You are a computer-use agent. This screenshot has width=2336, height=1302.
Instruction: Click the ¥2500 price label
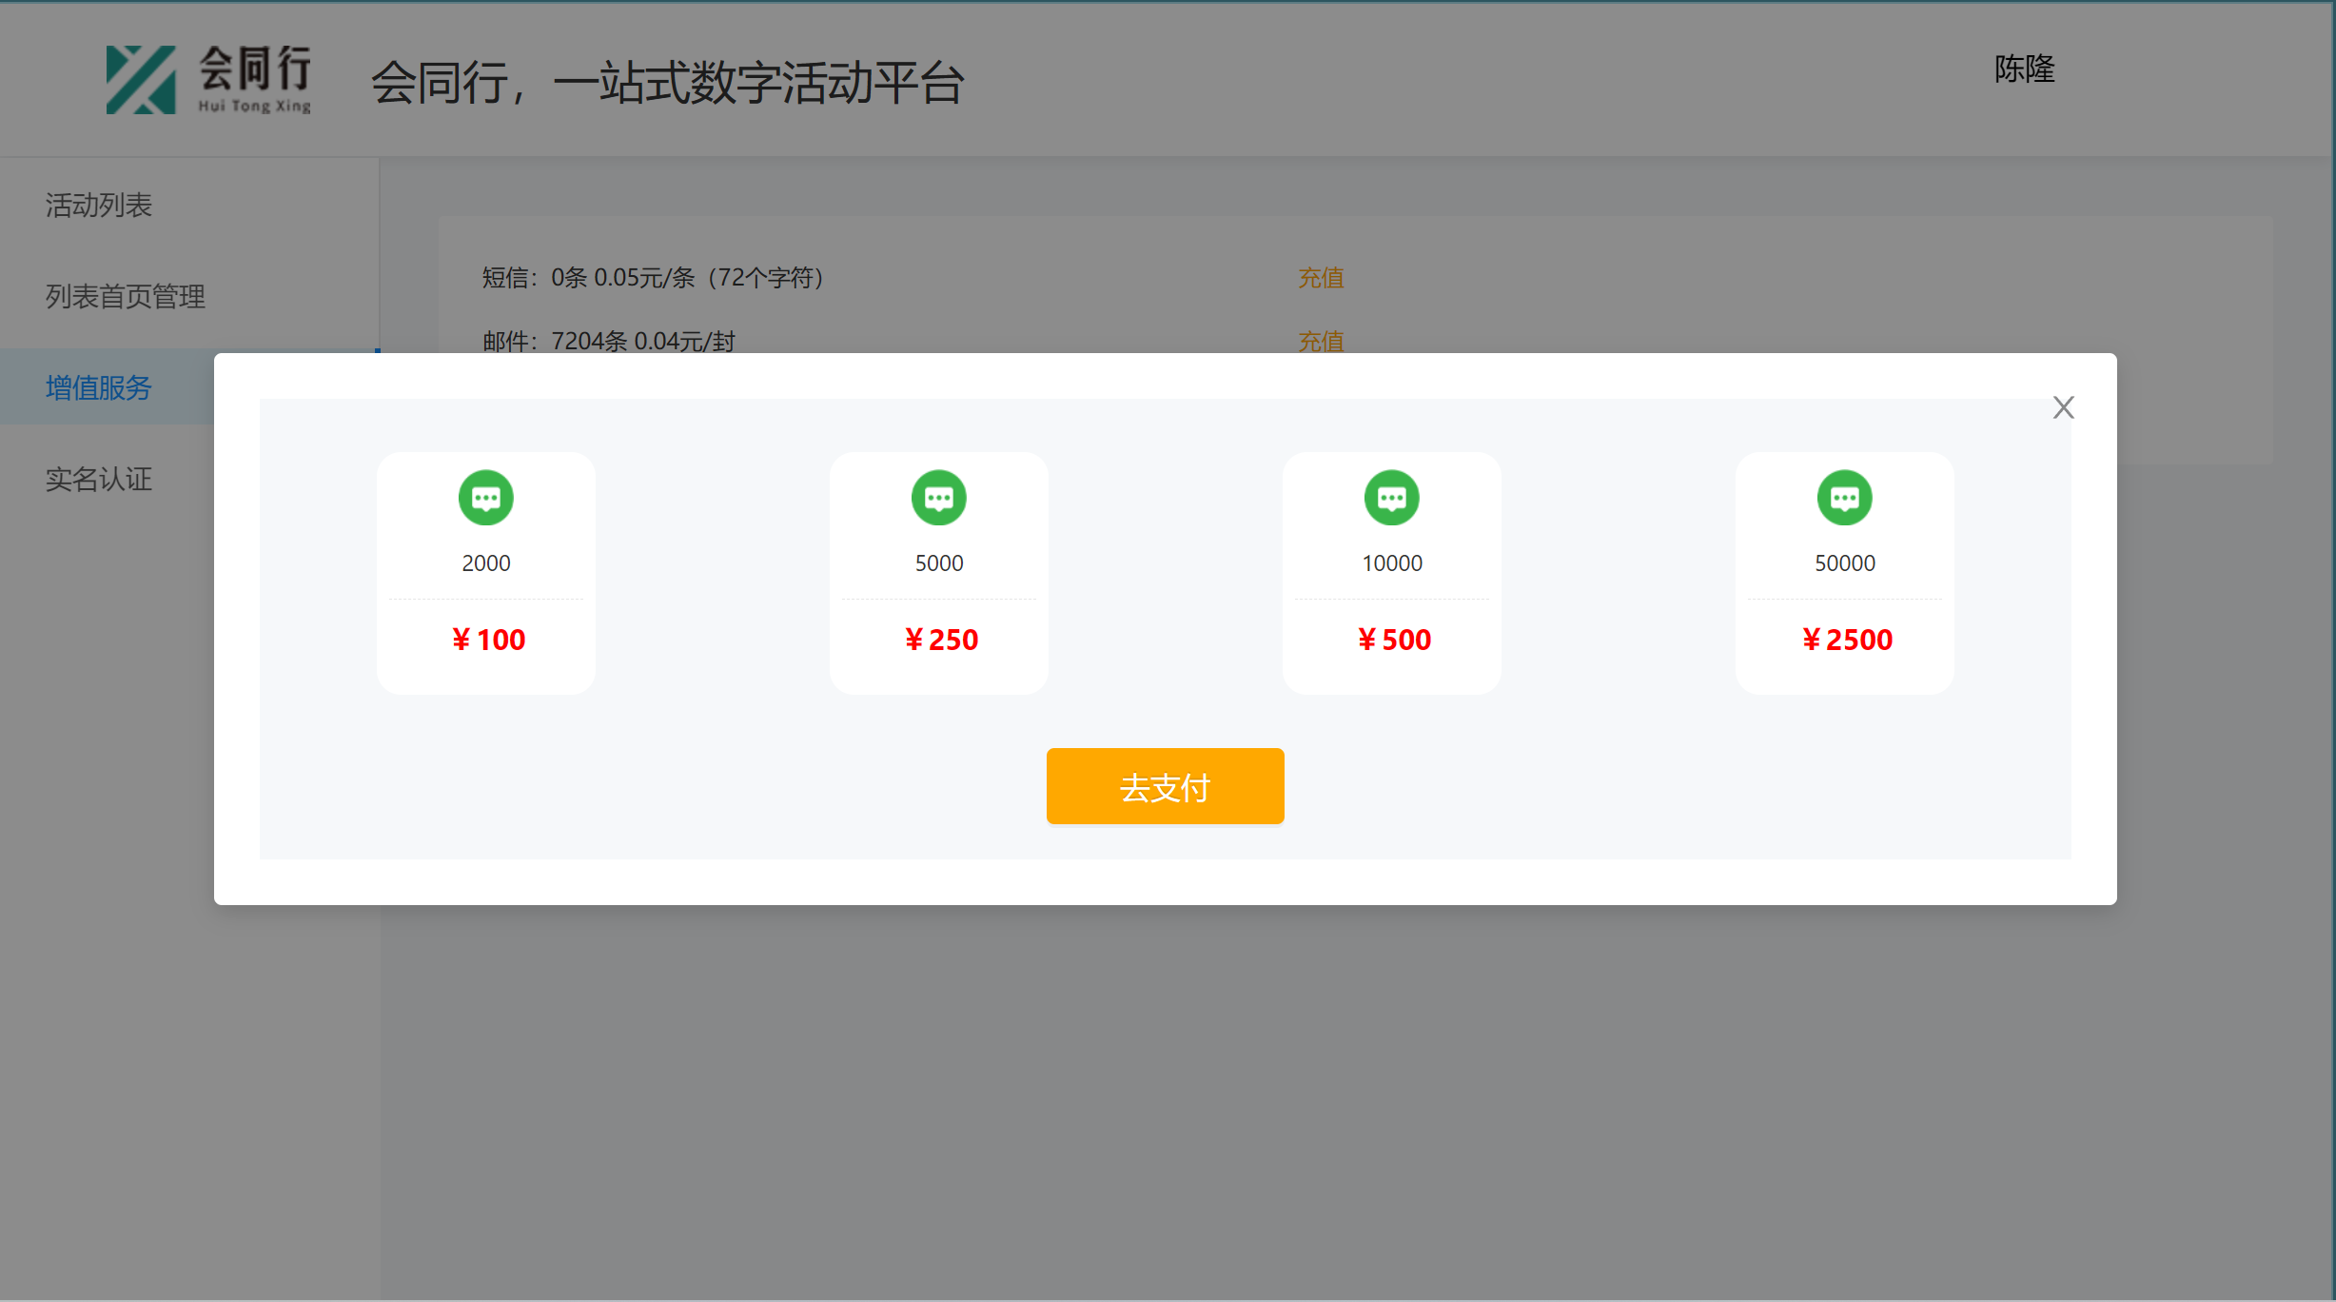point(1847,640)
